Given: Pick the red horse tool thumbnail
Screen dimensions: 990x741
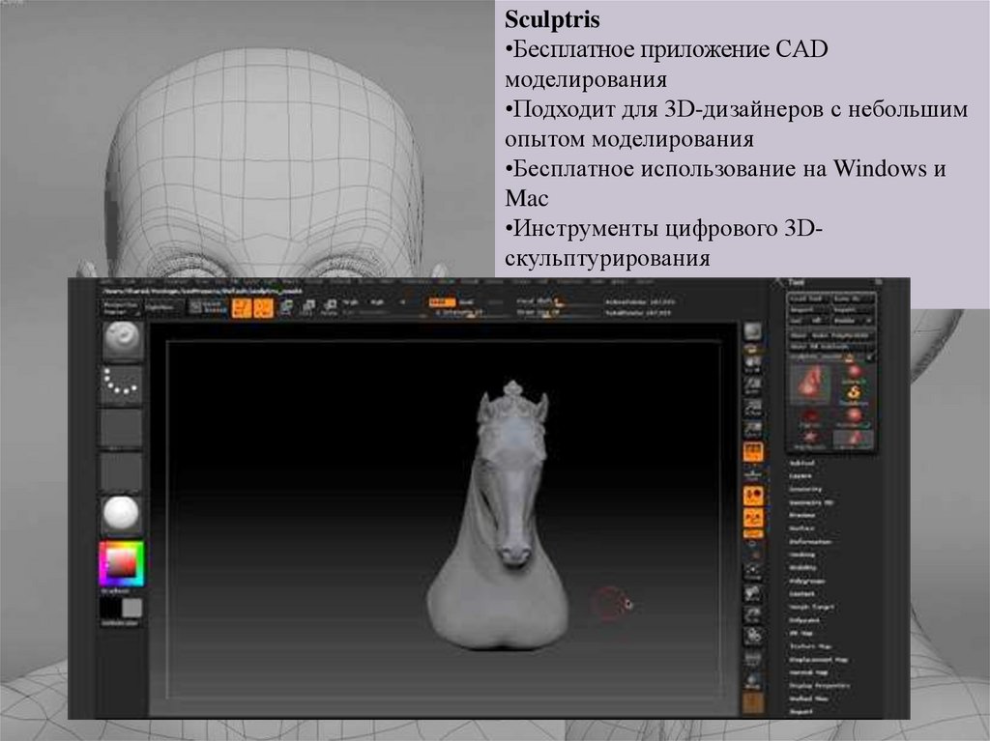Looking at the screenshot, I should 811,381.
